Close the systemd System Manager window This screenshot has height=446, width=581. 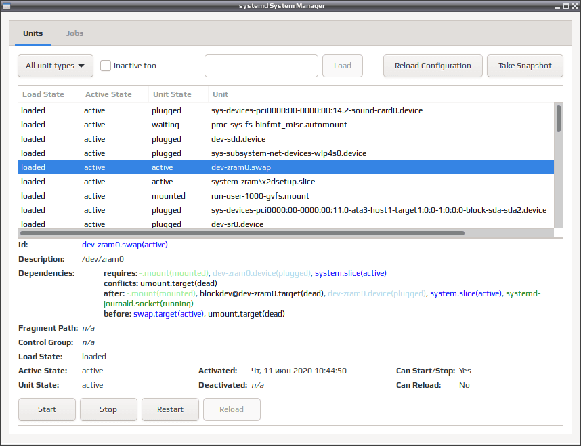point(575,6)
